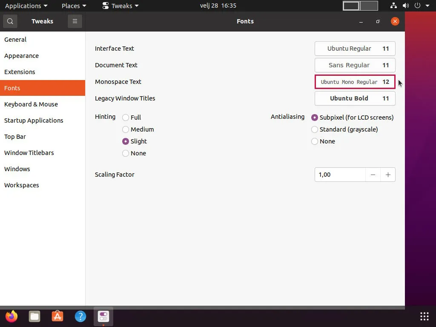Screen dimensions: 436x327
Task: Open the Legacy Window Titles font picker
Action: tap(355, 98)
